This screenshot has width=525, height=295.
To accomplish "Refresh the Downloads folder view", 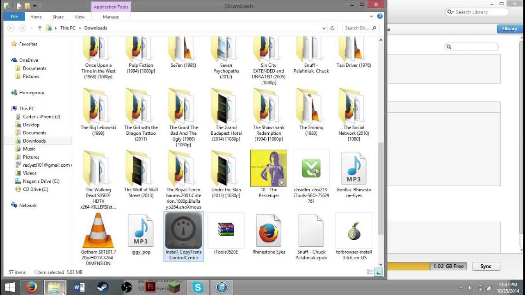I will 333,28.
